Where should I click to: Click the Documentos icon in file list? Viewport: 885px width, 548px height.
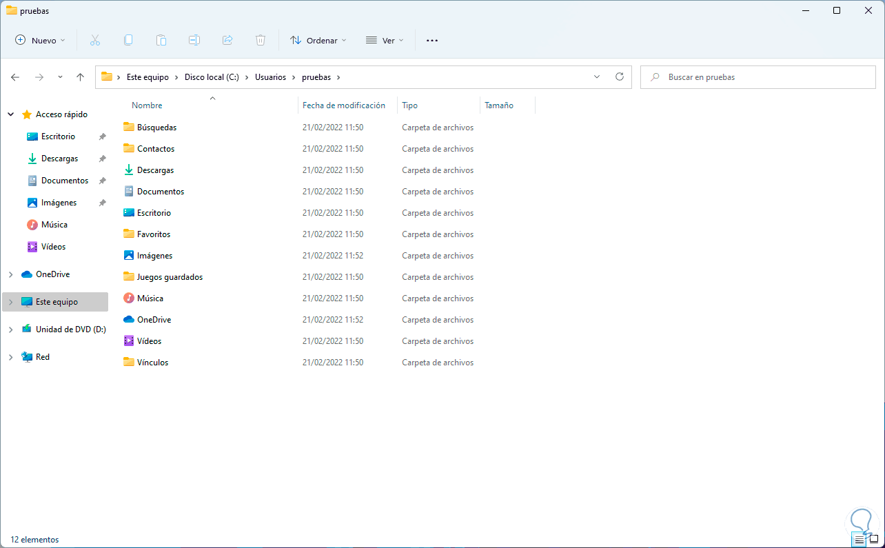(128, 191)
